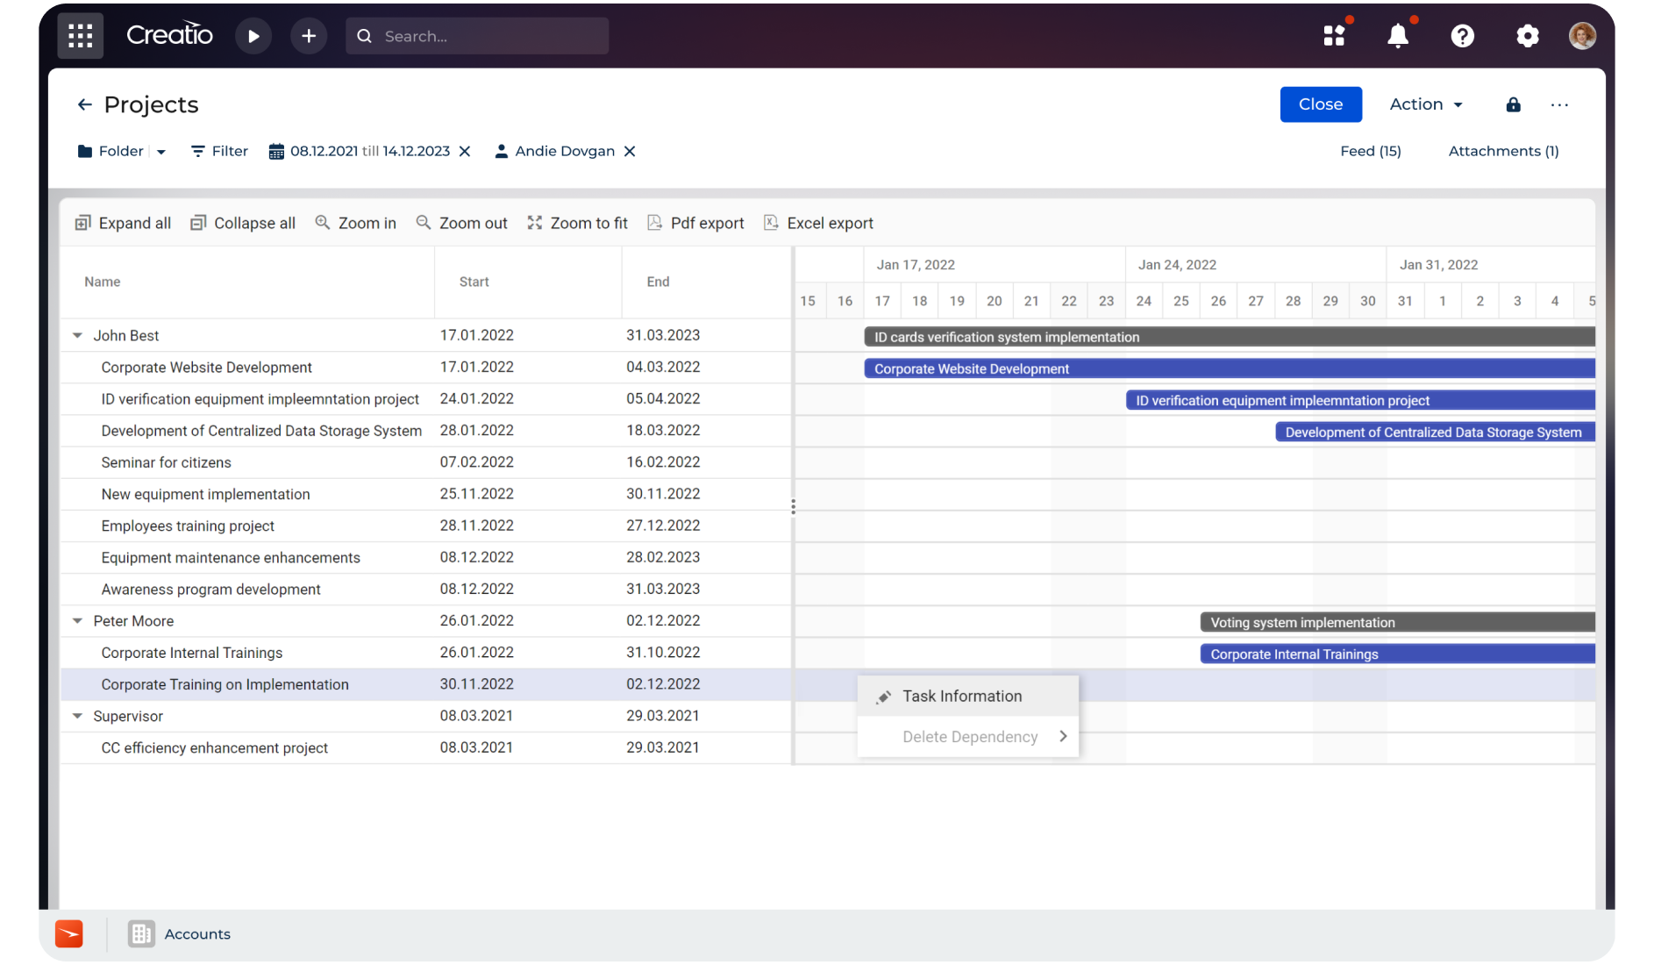Open the Delete Dependency submenu
The width and height of the screenshot is (1654, 965).
(969, 737)
